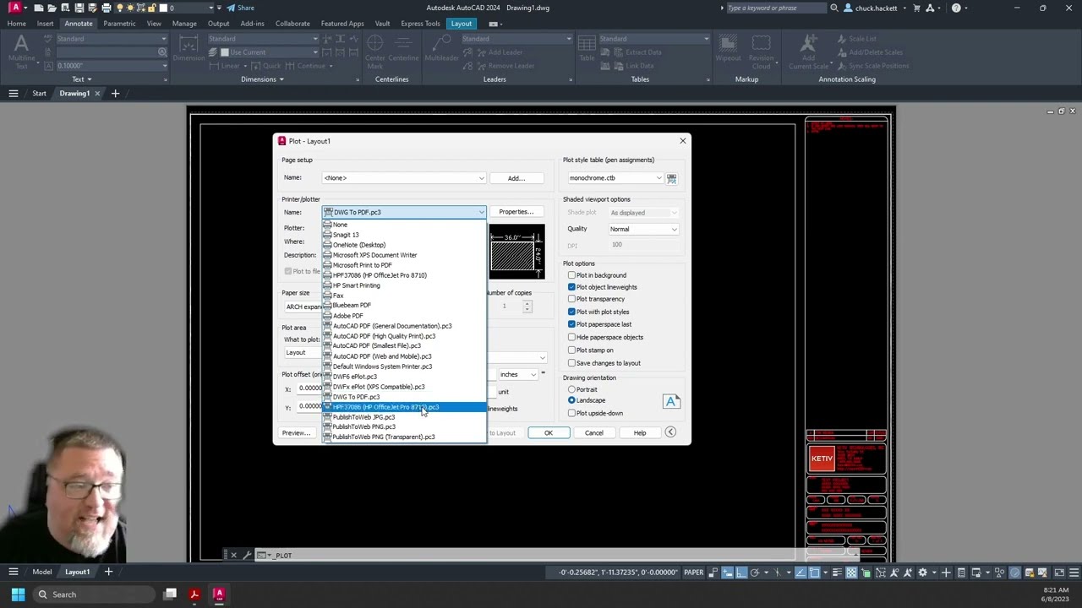Enable Hide paperspace objects checkbox
Screen dimensions: 1082x608
coord(572,337)
